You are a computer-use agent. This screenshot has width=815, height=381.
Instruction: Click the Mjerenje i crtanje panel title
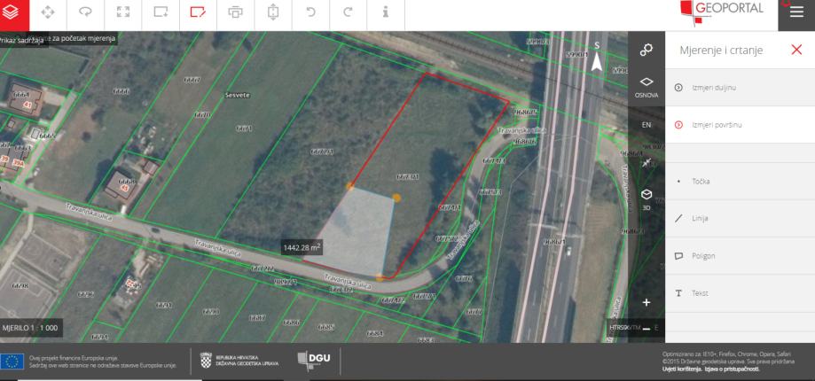coord(721,51)
